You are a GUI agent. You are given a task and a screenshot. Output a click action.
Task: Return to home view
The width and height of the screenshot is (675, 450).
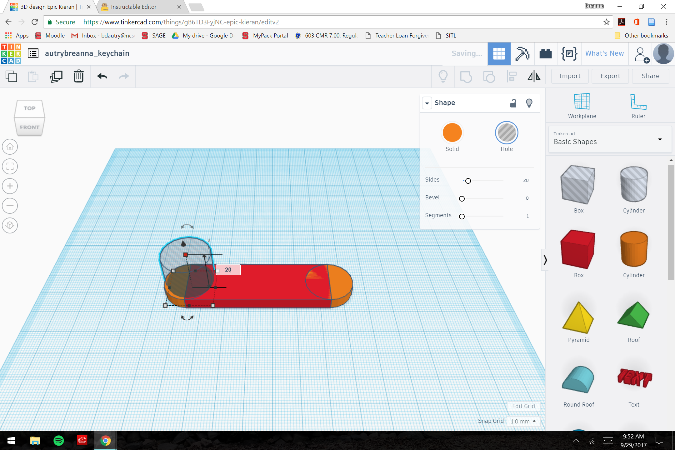[x=10, y=147]
